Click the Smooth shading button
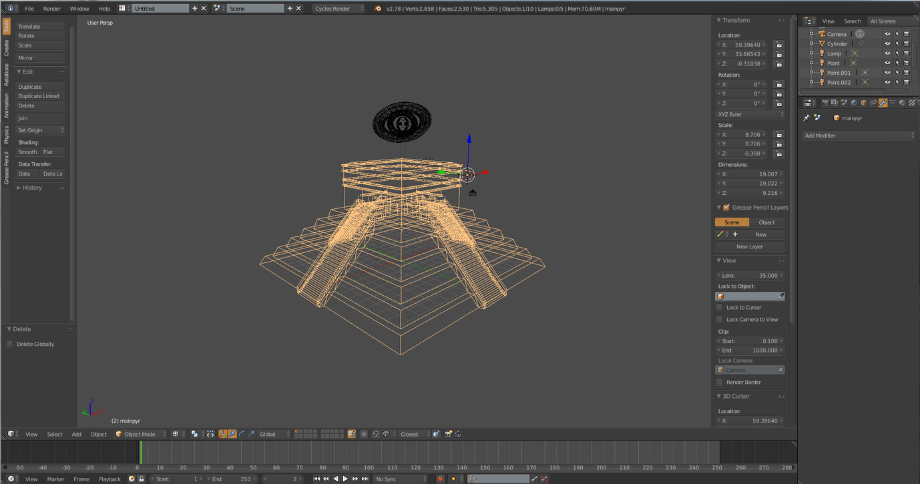The width and height of the screenshot is (920, 484). click(27, 152)
